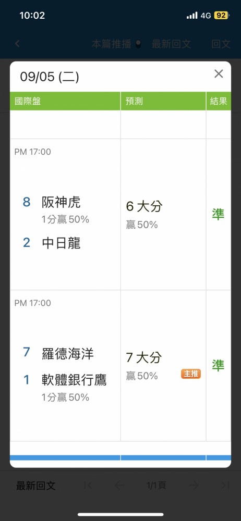Tap the 主推 orange badge
Viewport: 241px width, 521px height.
[191, 374]
